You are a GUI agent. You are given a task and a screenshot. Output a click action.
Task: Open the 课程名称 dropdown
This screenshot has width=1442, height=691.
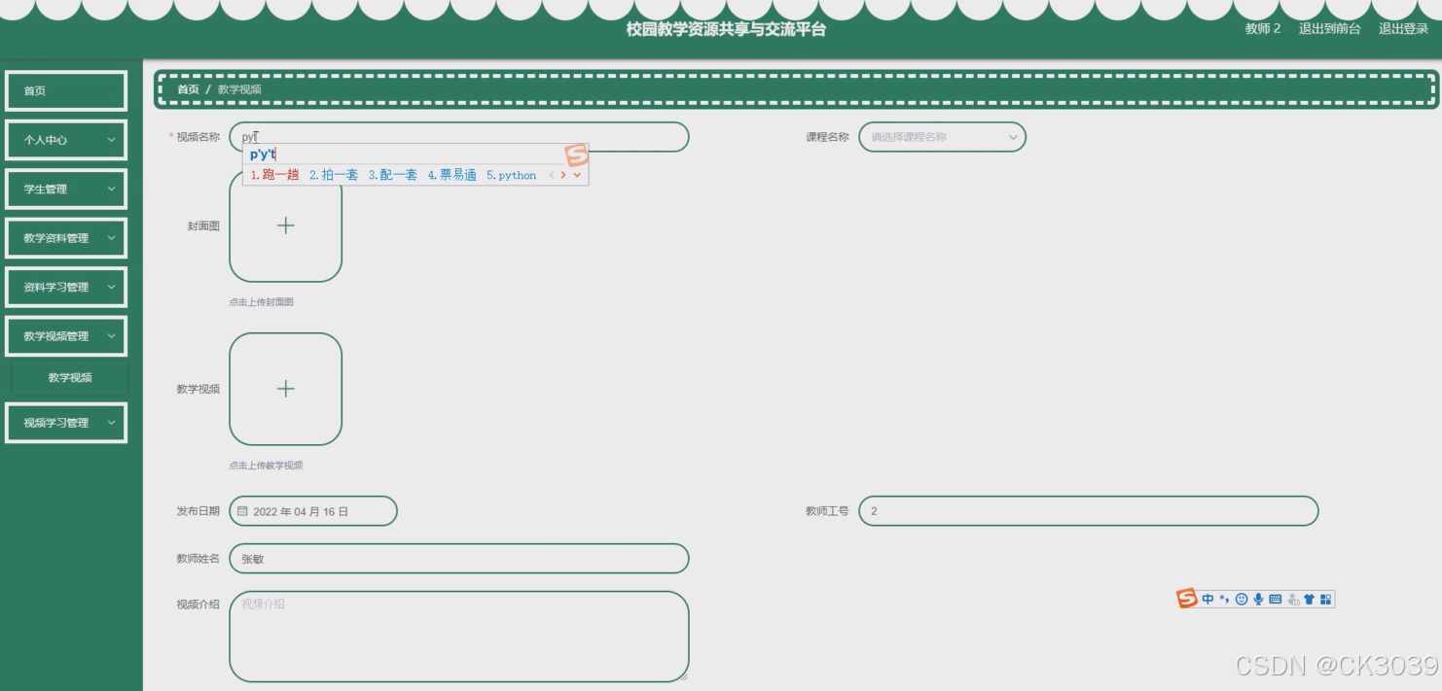(x=942, y=137)
